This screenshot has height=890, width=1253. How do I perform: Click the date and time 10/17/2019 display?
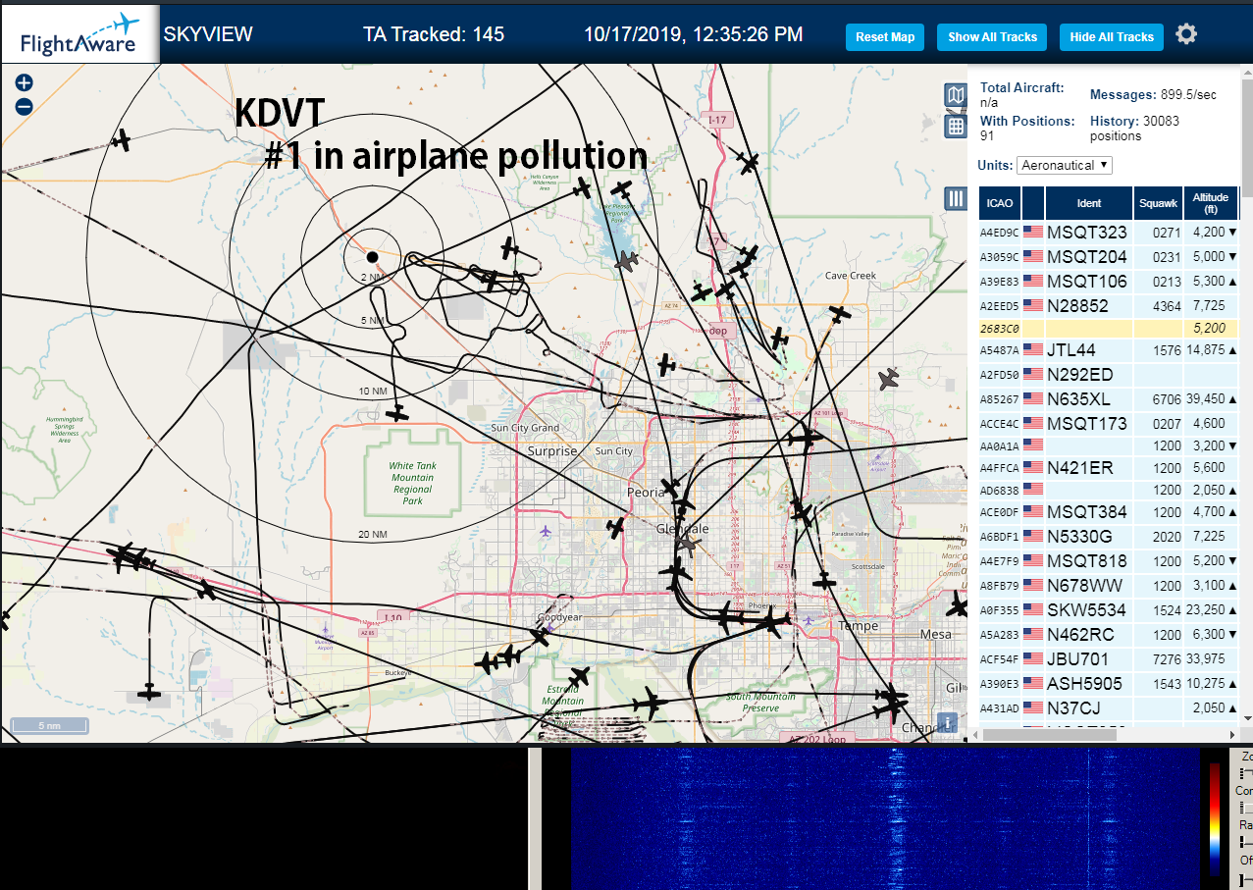tap(694, 34)
